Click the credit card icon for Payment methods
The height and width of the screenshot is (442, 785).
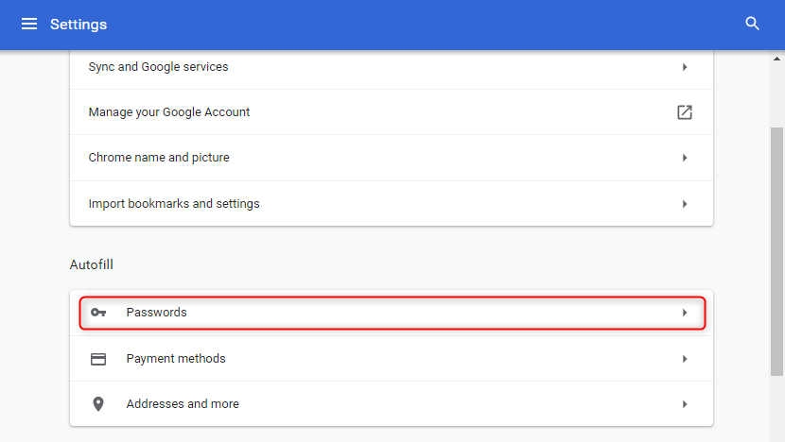98,359
